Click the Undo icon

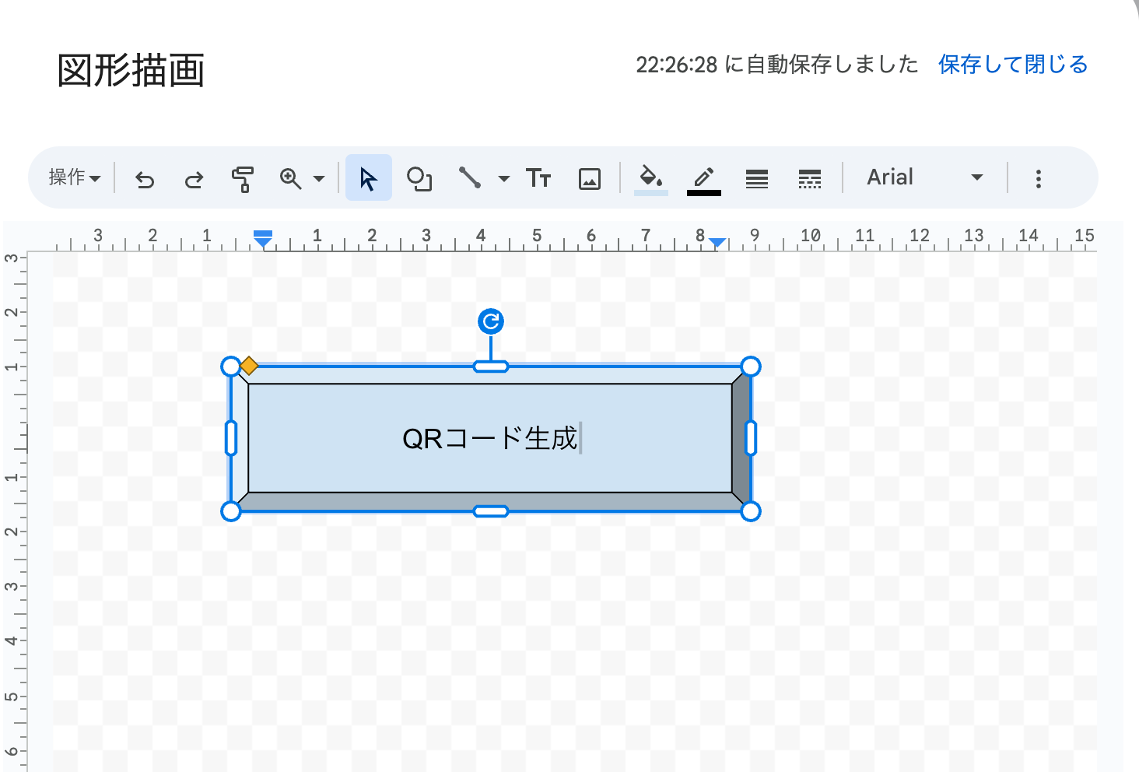pyautogui.click(x=144, y=177)
